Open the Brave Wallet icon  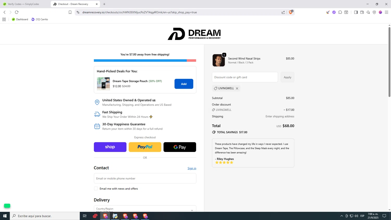click(362, 12)
